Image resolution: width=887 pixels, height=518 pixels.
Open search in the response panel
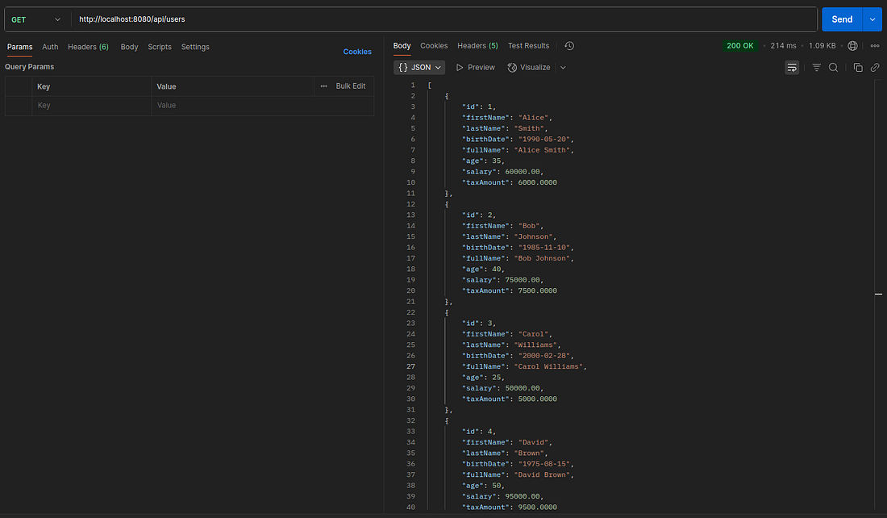[x=834, y=67]
